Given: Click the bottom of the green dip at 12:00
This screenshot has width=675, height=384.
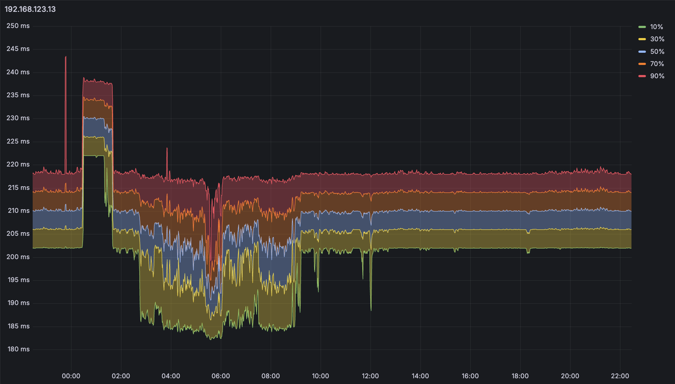Looking at the screenshot, I should tap(371, 310).
